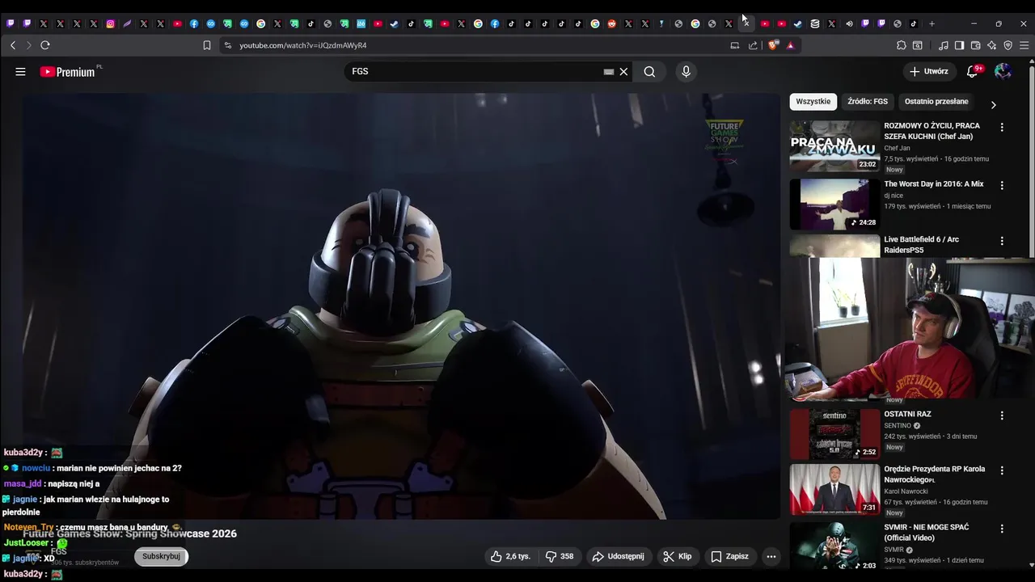Go back with browser back arrow

[12, 45]
